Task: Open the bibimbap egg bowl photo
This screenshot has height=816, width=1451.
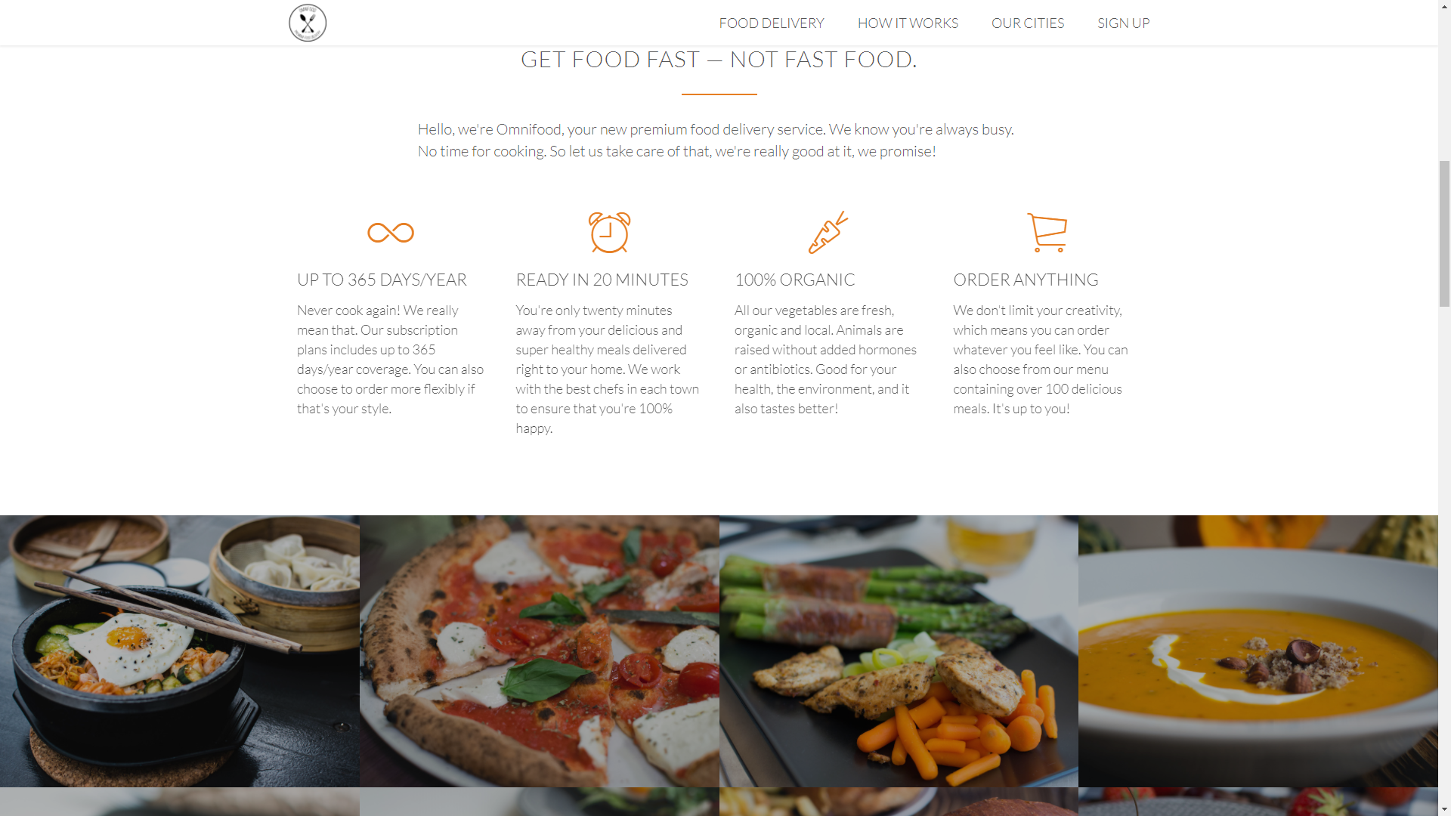Action: 180,651
